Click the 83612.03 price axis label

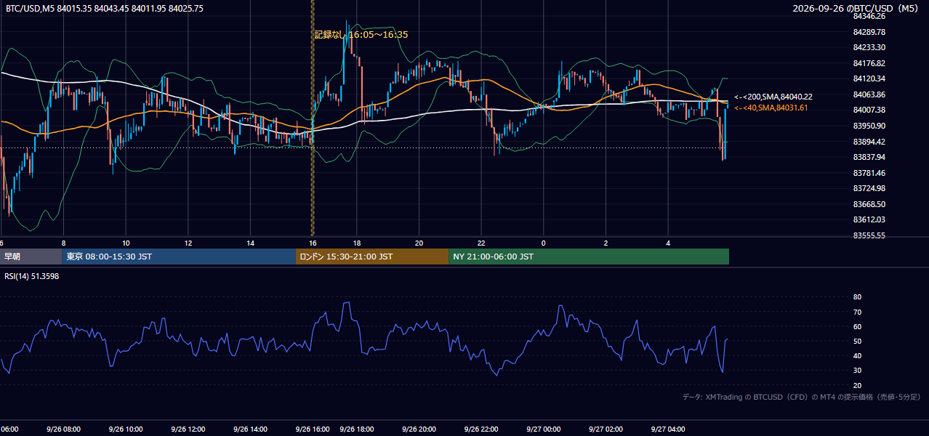(869, 219)
